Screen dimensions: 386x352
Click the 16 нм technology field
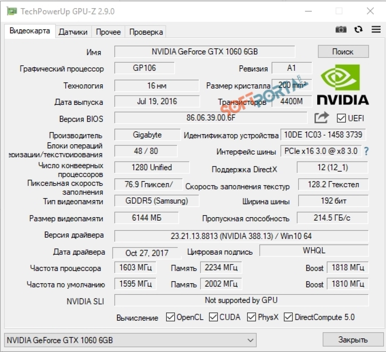pos(157,86)
